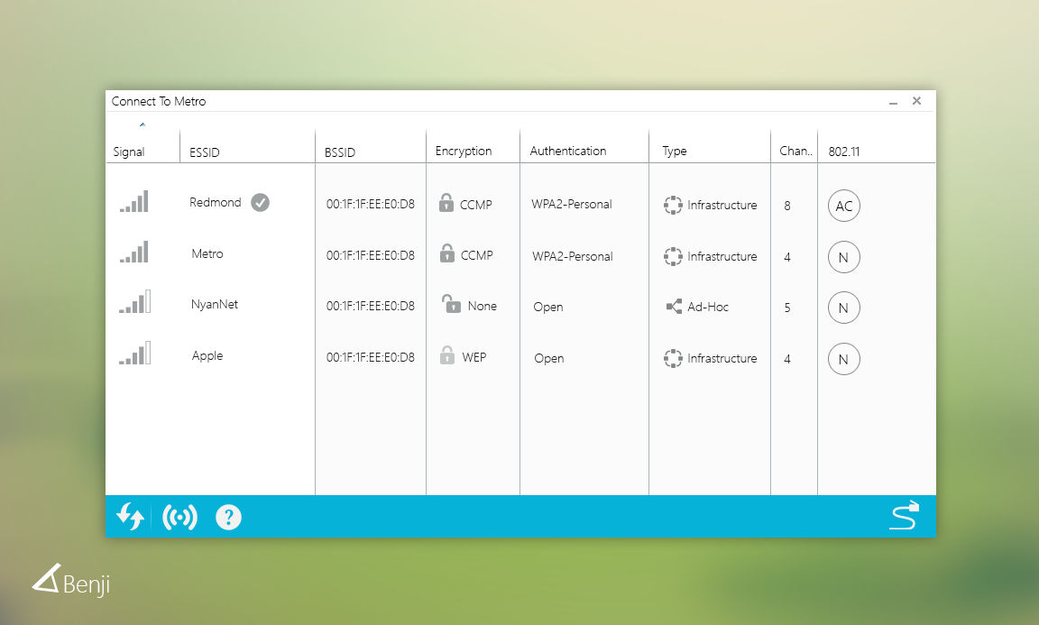Click the signal bars icon for Apple
Image resolution: width=1039 pixels, height=625 pixels.
[135, 353]
